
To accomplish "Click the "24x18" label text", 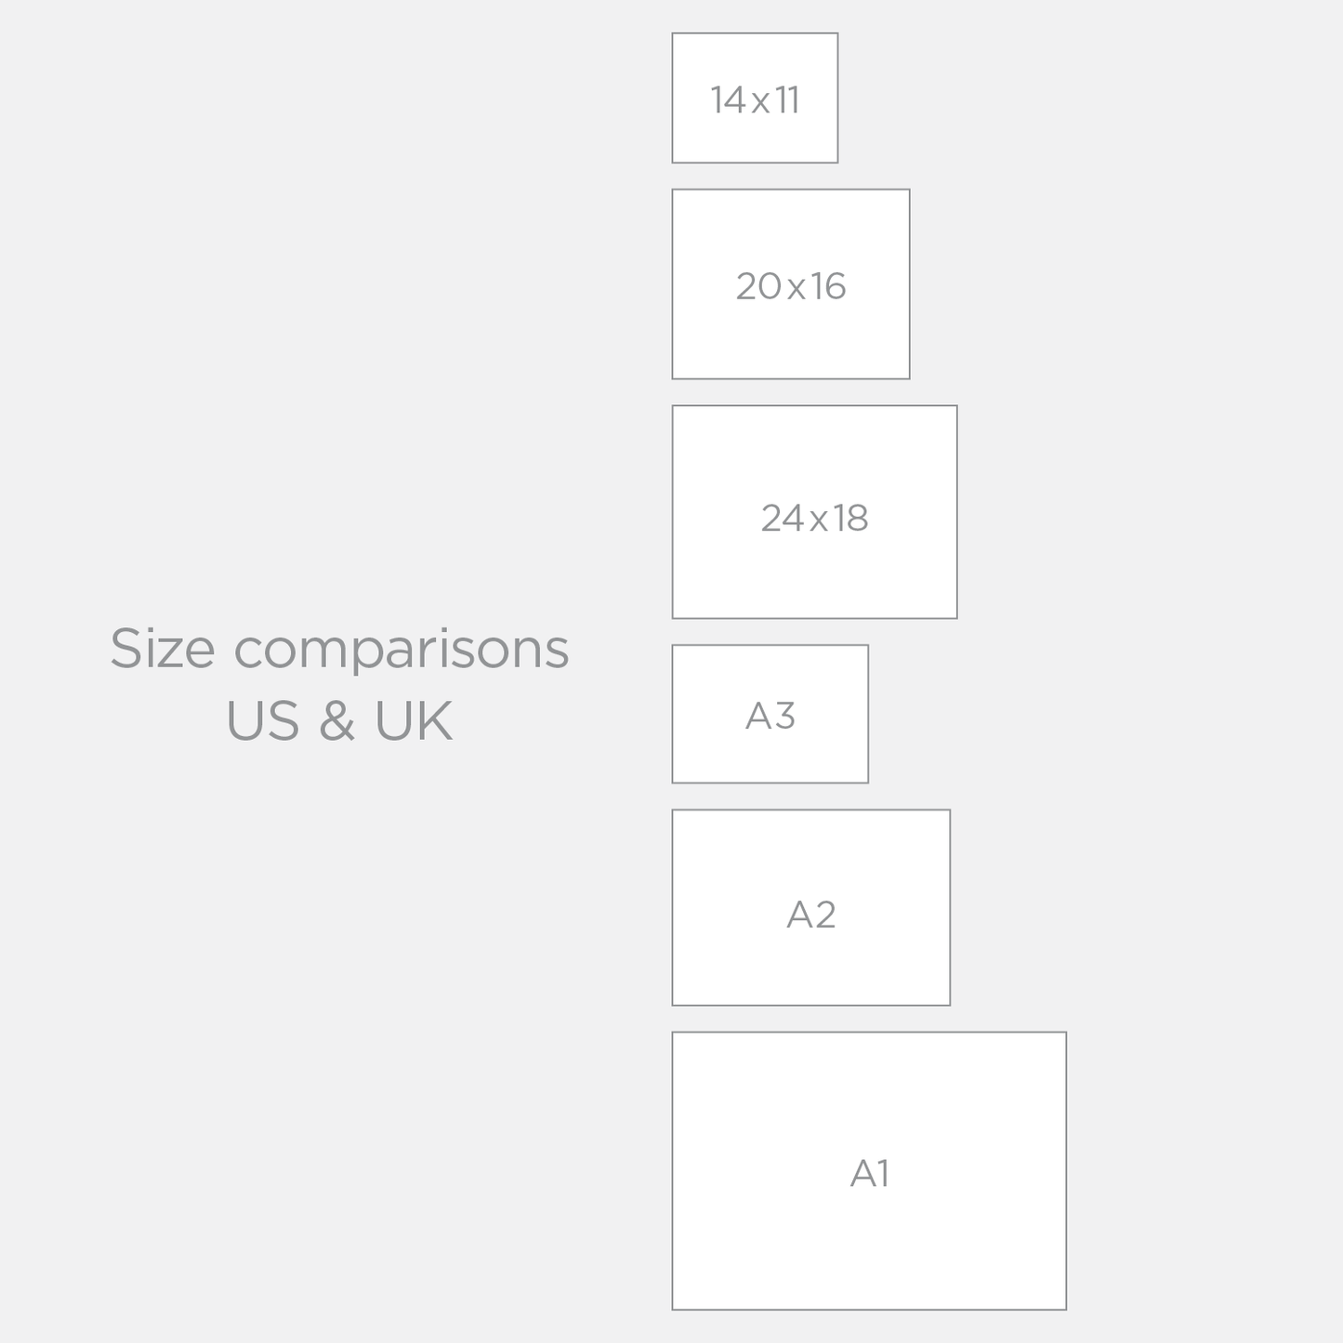I will pyautogui.click(x=814, y=519).
